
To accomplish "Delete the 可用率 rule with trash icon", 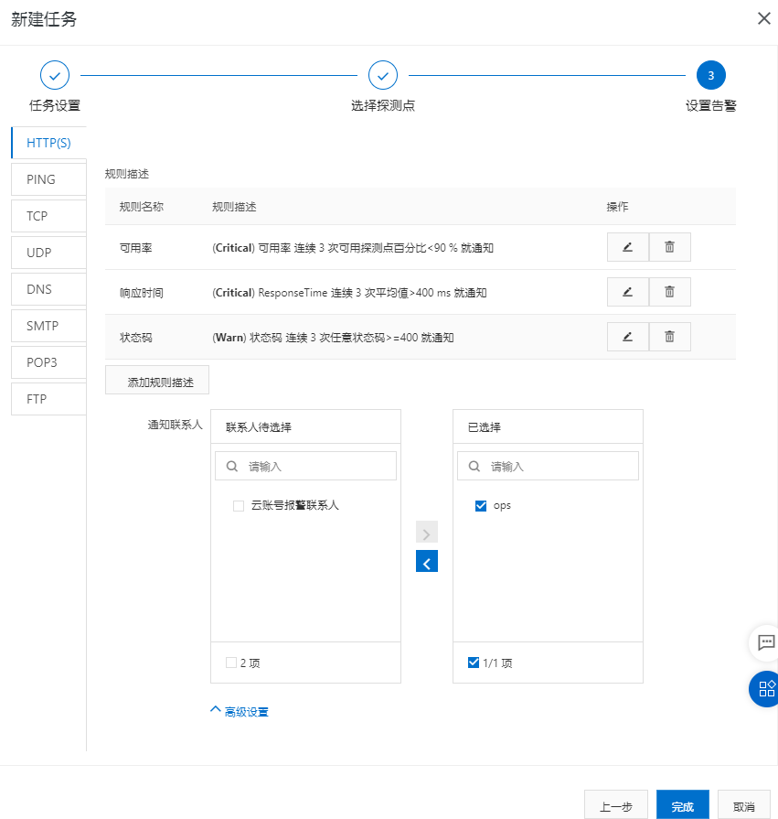I will 669,247.
